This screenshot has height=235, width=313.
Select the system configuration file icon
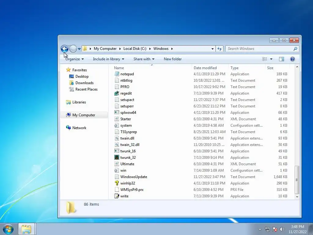click(116, 125)
